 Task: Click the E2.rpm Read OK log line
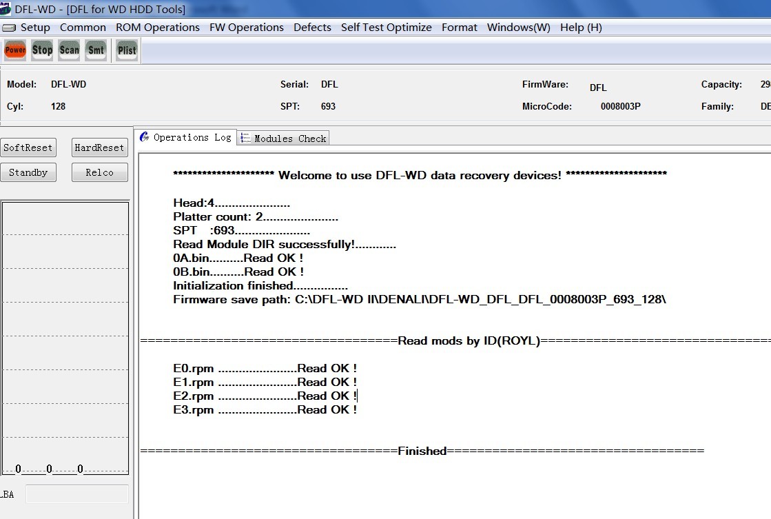click(x=265, y=396)
